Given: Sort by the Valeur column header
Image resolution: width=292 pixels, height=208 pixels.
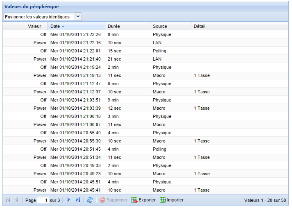Looking at the screenshot, I should click(x=25, y=26).
